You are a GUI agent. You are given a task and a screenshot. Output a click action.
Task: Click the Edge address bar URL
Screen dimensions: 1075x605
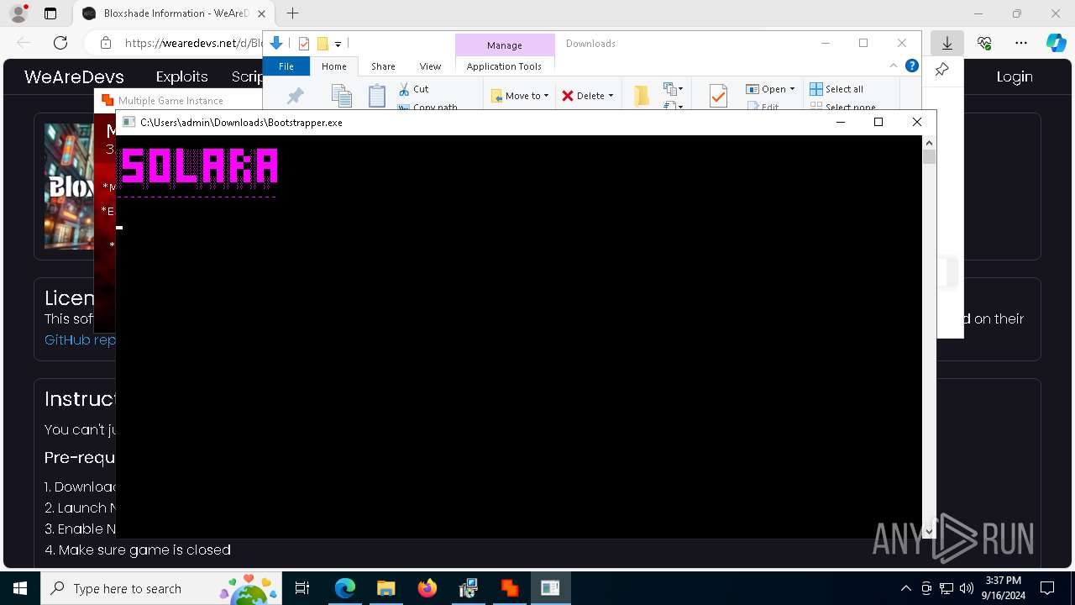pos(193,43)
